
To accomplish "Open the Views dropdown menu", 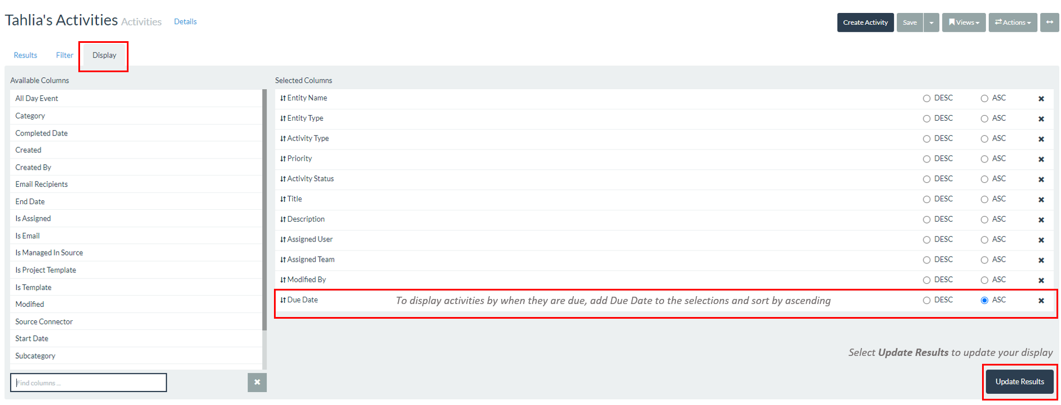I will pos(963,23).
